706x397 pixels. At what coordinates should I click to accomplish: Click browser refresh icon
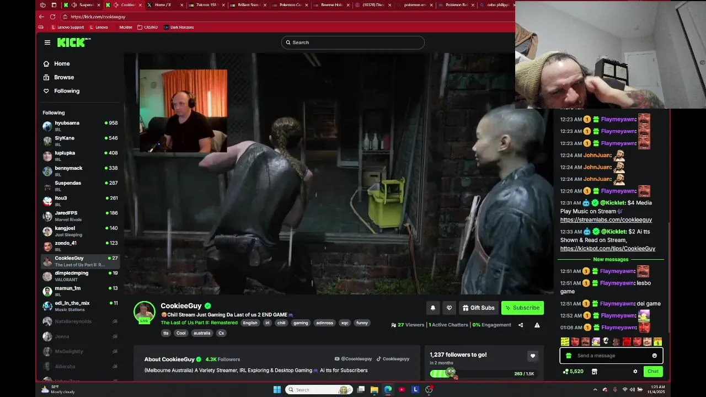pos(52,17)
